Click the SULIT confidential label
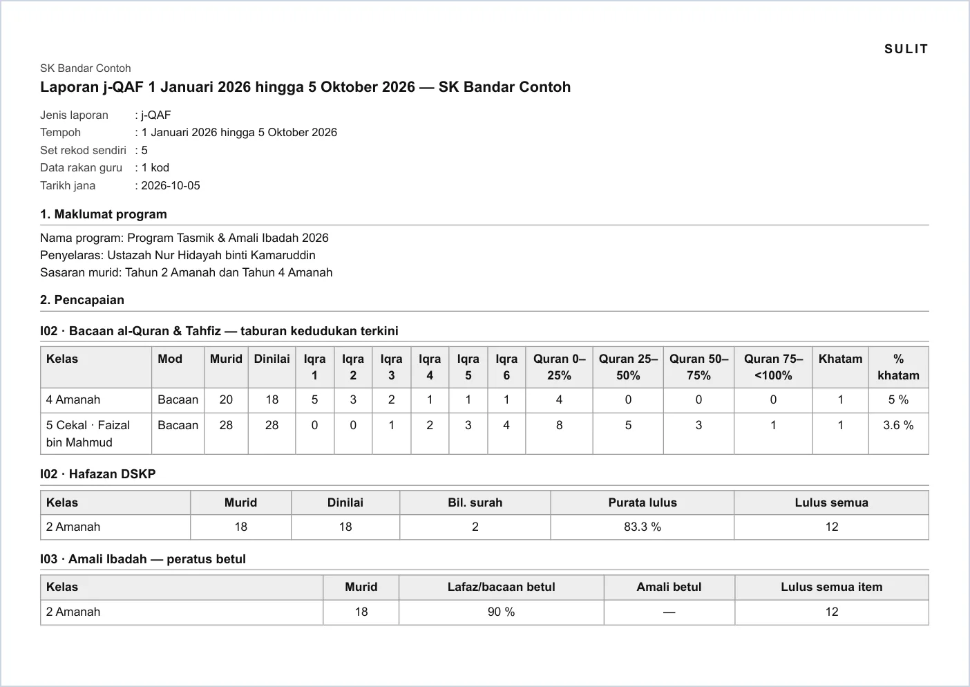This screenshot has height=687, width=970. click(x=906, y=49)
